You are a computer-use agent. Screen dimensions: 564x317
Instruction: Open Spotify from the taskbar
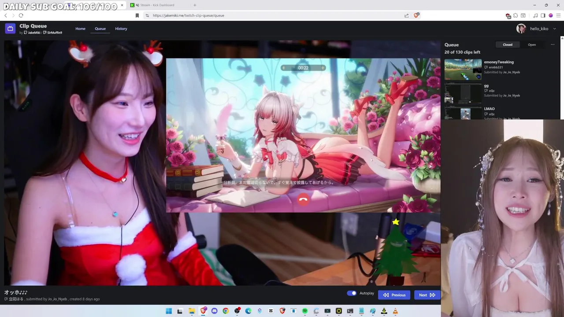pos(305,311)
